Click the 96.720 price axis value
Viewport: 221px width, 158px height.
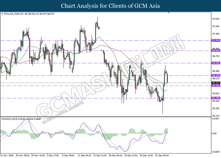[x=216, y=56]
